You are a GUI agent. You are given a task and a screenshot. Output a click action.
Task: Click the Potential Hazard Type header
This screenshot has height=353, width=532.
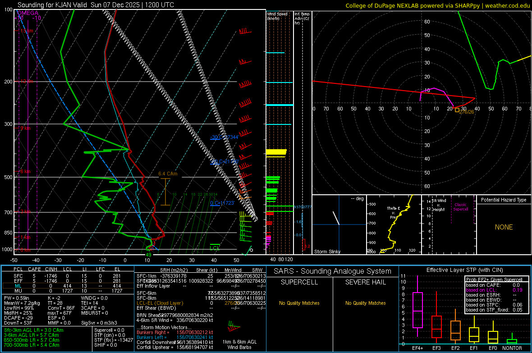tap(504, 200)
